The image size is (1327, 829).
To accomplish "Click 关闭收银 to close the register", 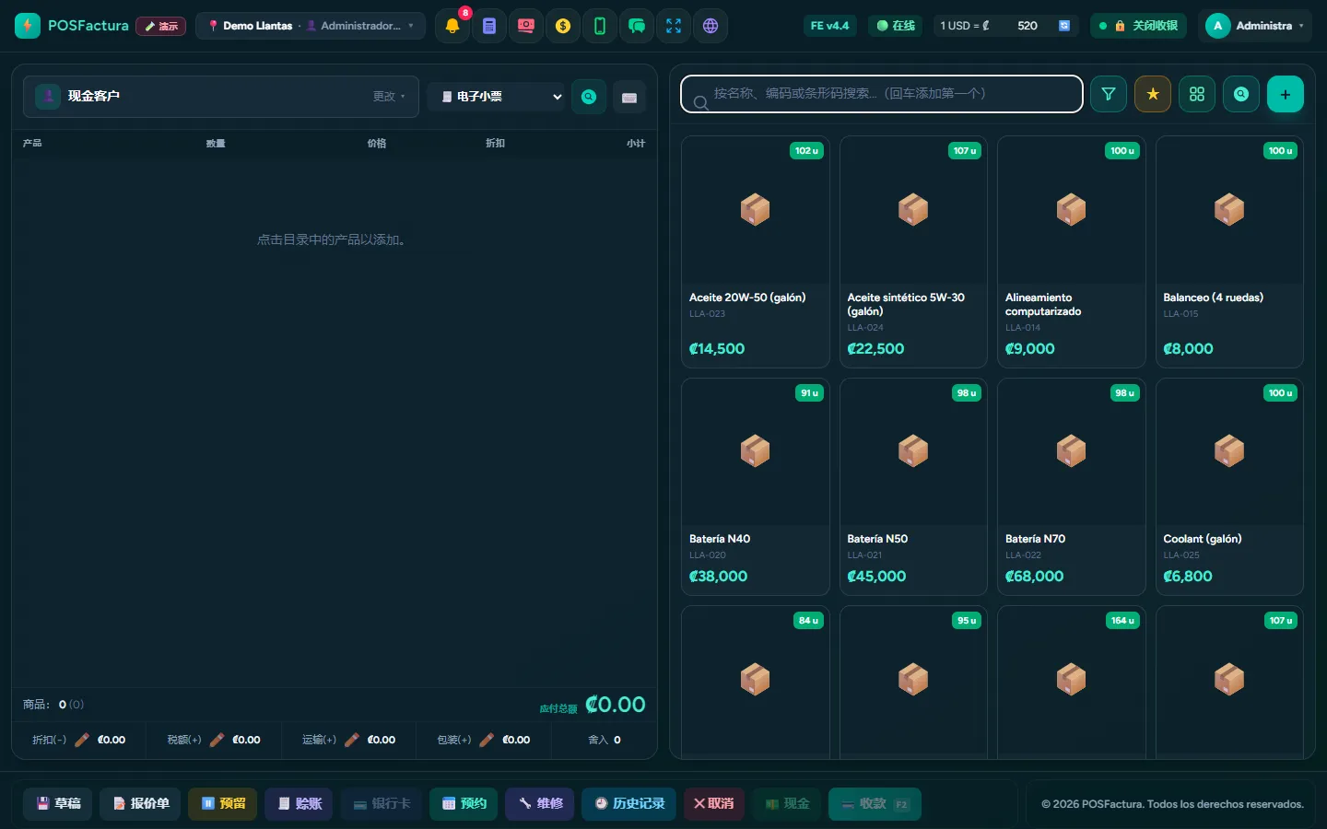I will [x=1138, y=26].
